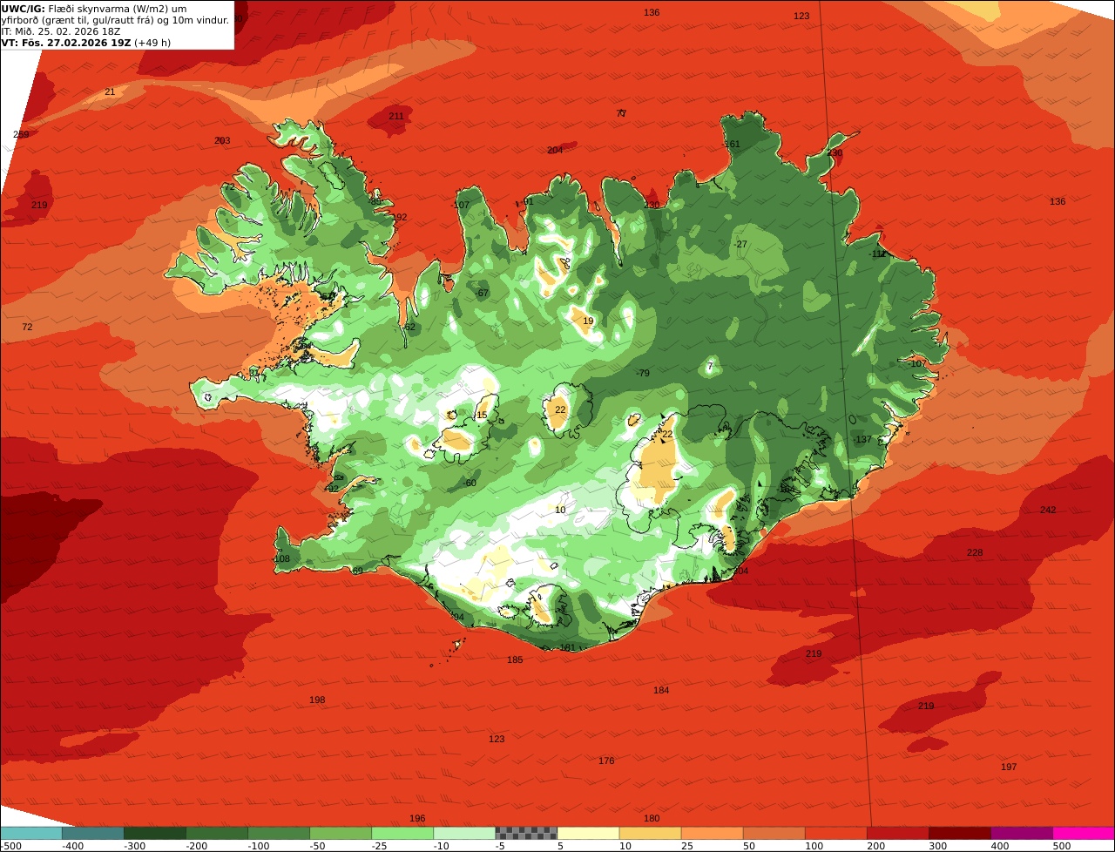1115x852 pixels.
Task: Click the map value '184' south of Iceland
Action: pyautogui.click(x=661, y=690)
